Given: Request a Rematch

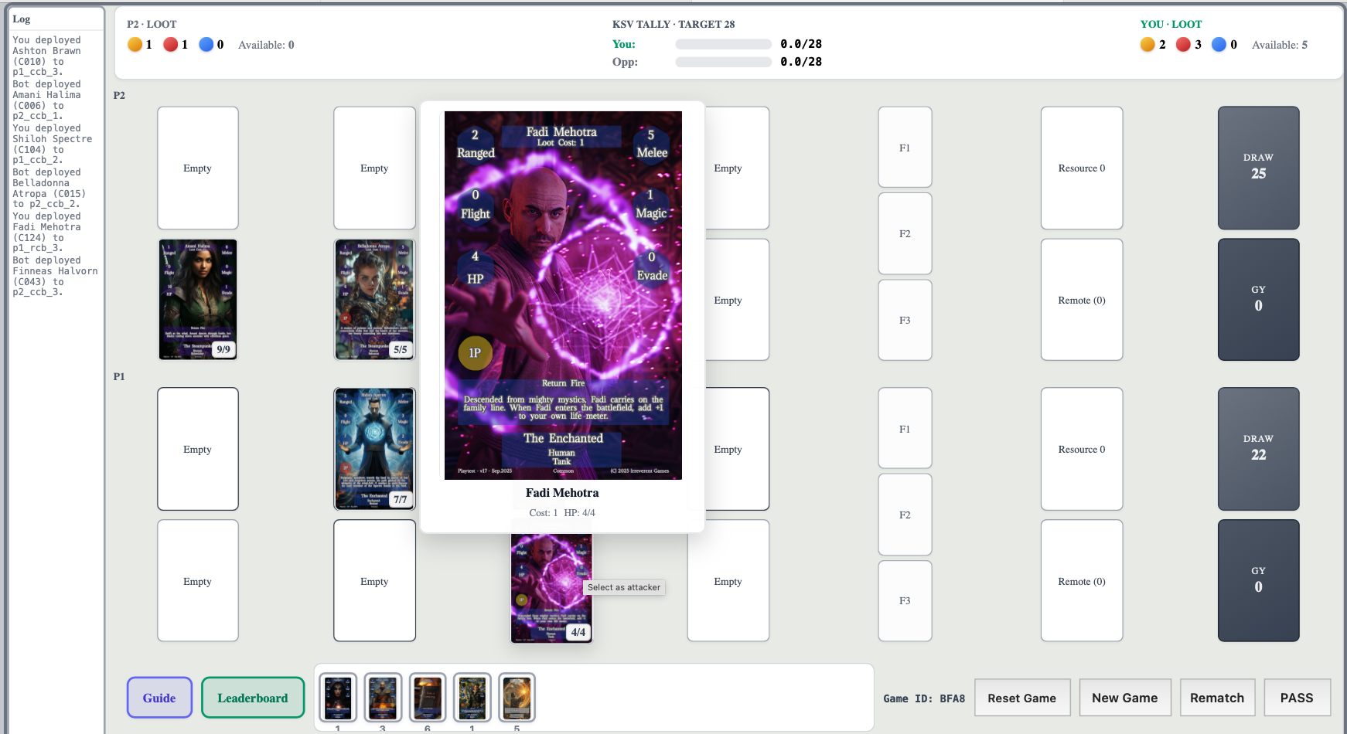Looking at the screenshot, I should 1217,697.
